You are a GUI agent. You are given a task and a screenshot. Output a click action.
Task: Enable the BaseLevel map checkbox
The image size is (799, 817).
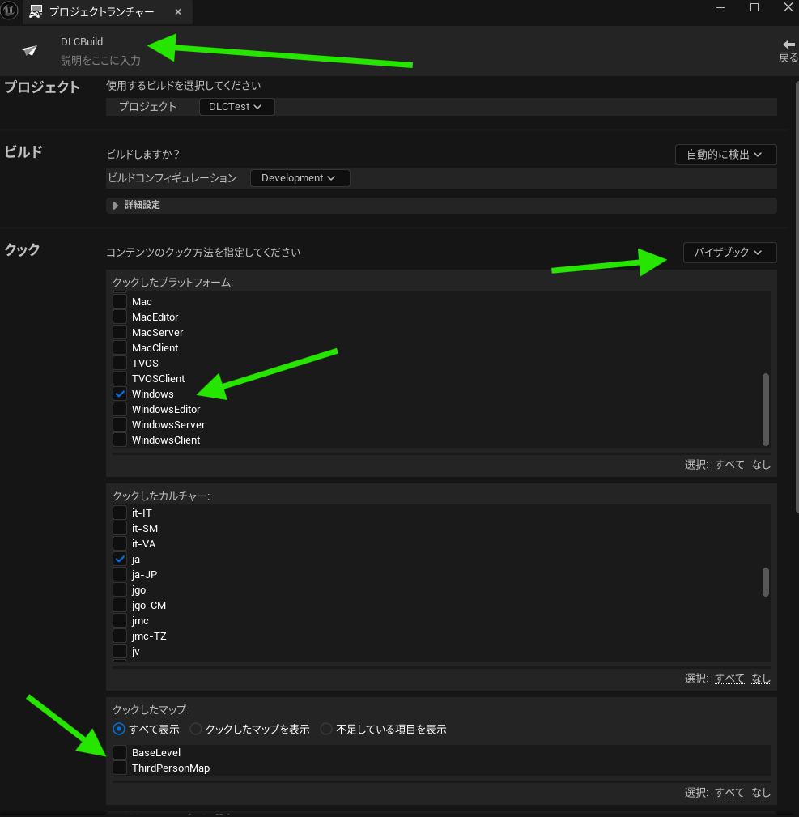pos(120,752)
